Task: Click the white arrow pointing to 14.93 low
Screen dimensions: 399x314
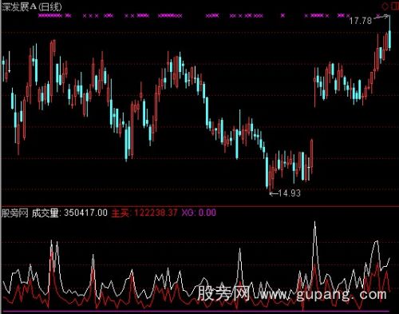Action: tap(274, 193)
